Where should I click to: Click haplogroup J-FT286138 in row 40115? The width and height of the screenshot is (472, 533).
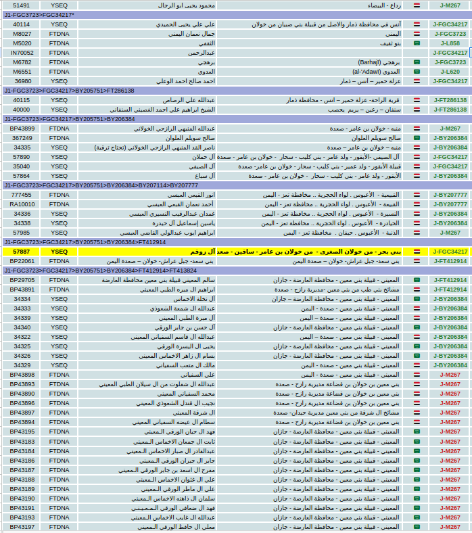point(450,100)
